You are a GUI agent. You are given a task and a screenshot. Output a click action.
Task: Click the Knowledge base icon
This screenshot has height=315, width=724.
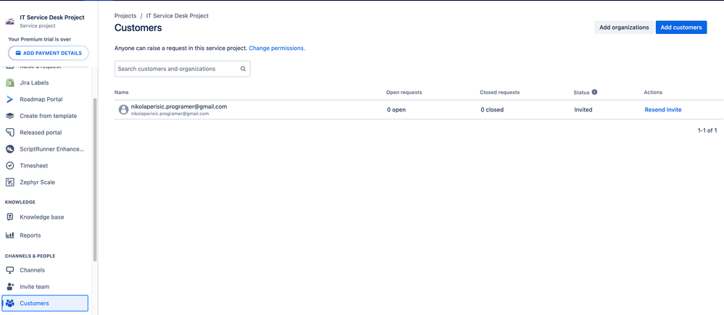[x=9, y=217]
